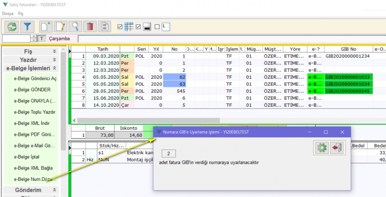Screen dimensions: 386x197
Task: Click the copy document icon in the toolbar
Action: pyautogui.click(x=104, y=27)
